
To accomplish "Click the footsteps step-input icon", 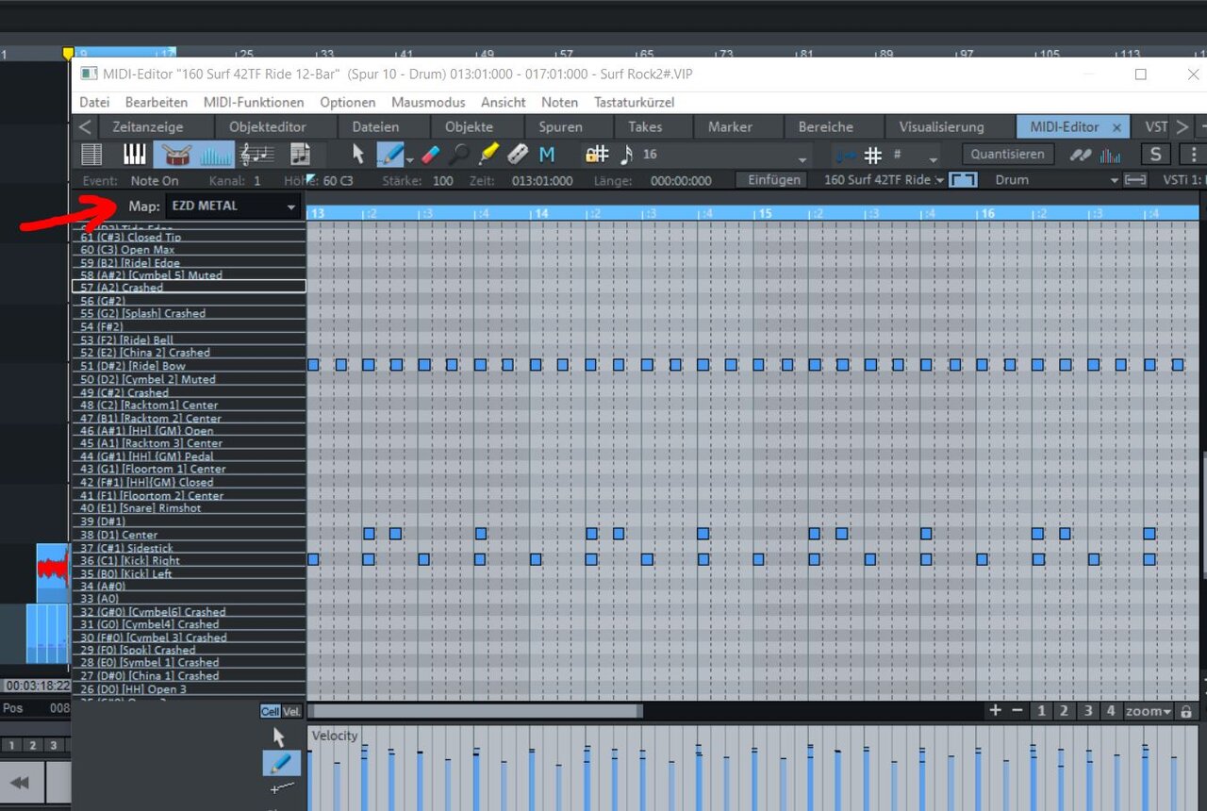I will (x=1081, y=155).
